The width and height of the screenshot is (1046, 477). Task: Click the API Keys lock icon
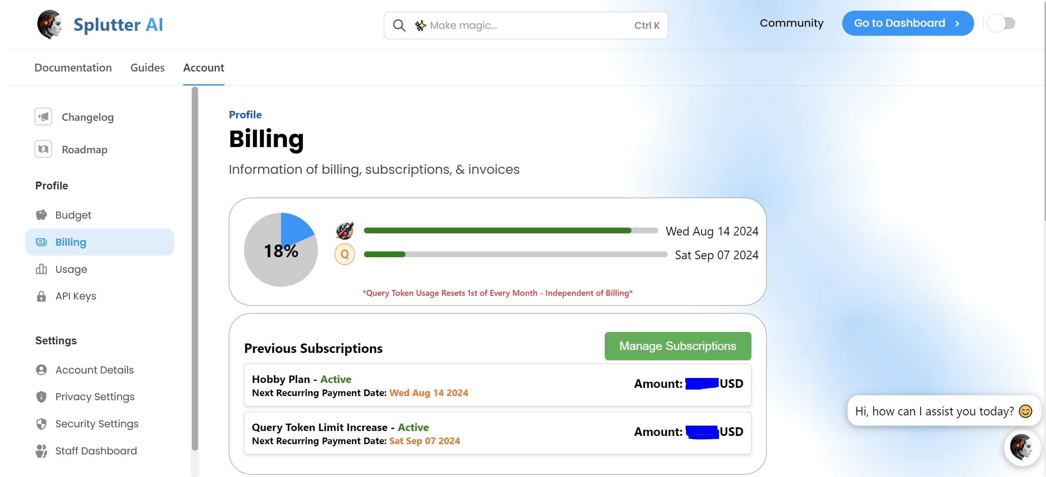pyautogui.click(x=41, y=296)
